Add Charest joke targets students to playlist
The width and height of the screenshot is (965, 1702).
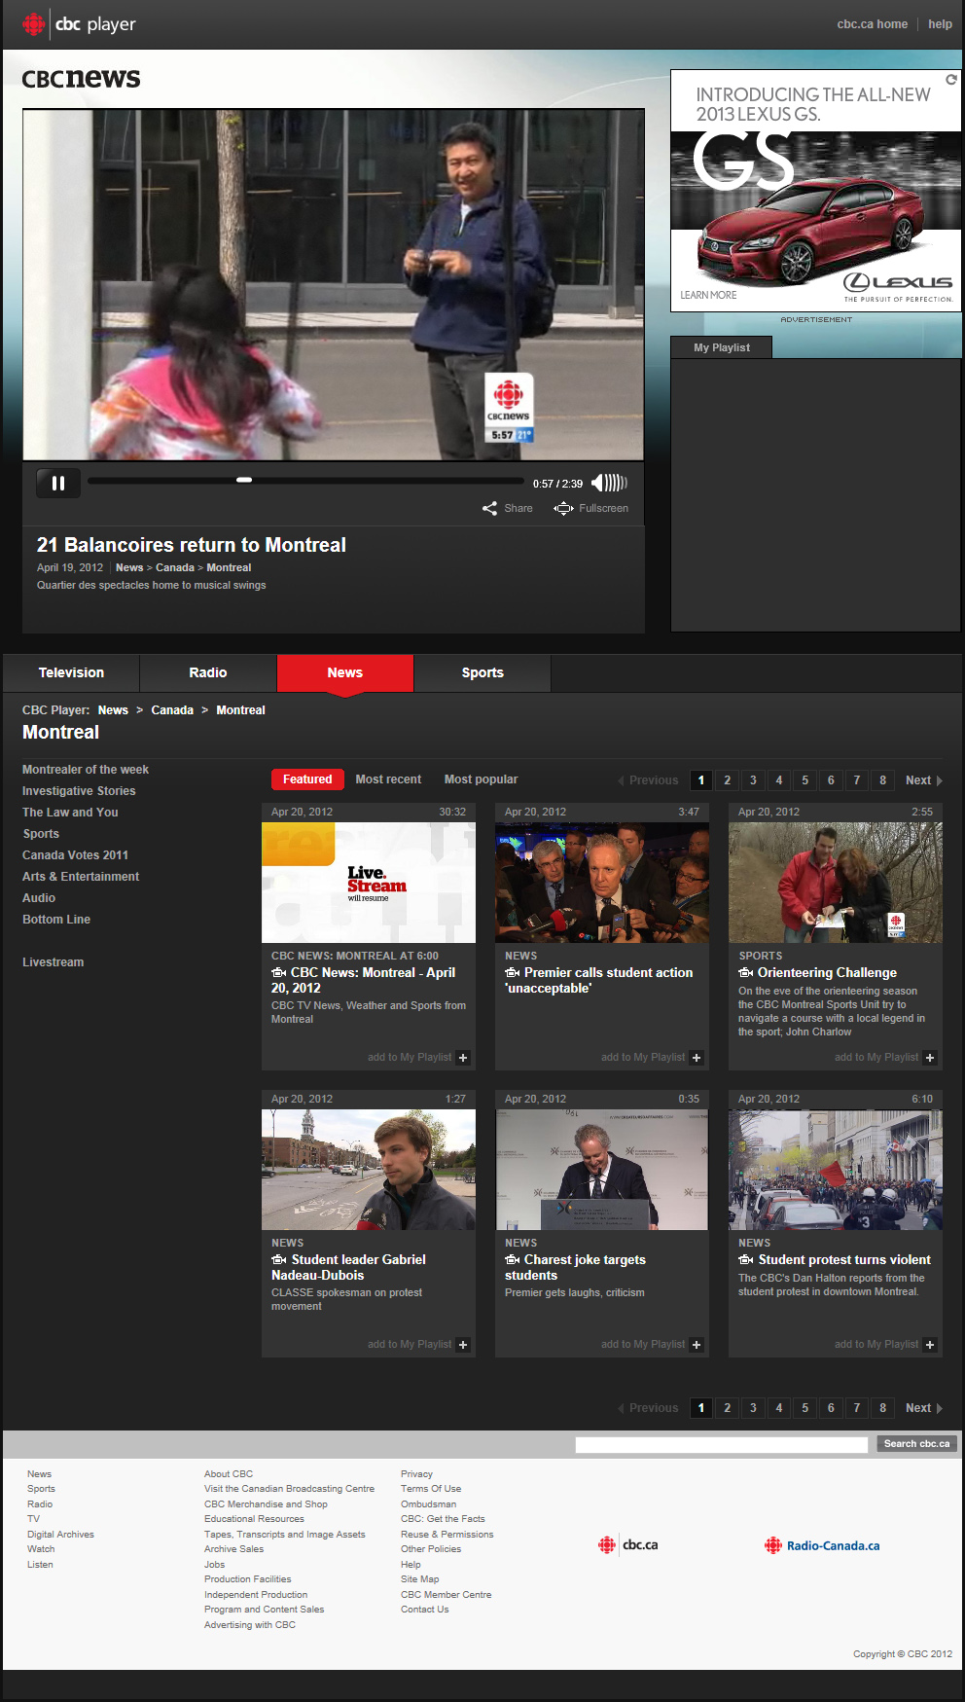click(x=697, y=1345)
